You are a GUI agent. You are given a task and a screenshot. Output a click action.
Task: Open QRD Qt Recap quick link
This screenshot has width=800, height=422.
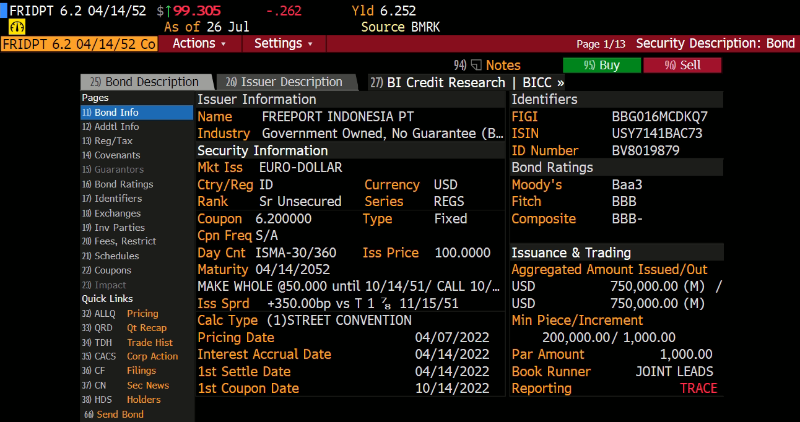click(124, 328)
